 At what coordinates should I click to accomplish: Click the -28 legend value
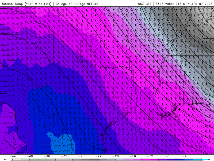pyautogui.click(x=81, y=156)
